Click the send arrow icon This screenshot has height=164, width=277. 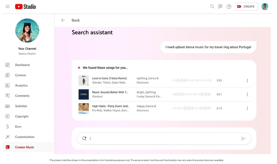point(244,138)
